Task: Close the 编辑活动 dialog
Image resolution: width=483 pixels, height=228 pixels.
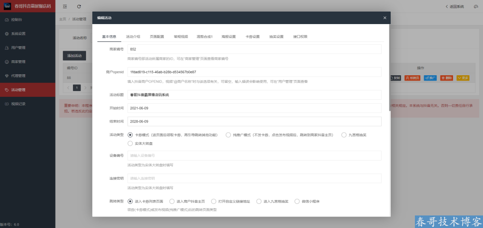Action: click(385, 18)
